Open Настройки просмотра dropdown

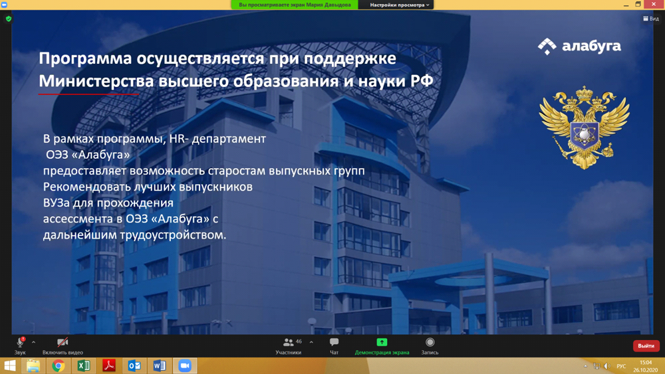click(x=400, y=5)
